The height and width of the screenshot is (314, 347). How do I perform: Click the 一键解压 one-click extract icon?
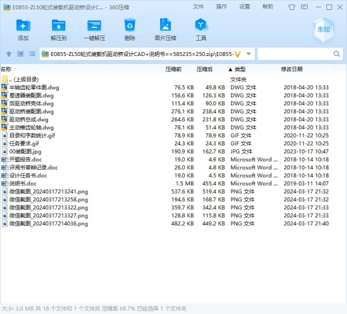click(94, 25)
